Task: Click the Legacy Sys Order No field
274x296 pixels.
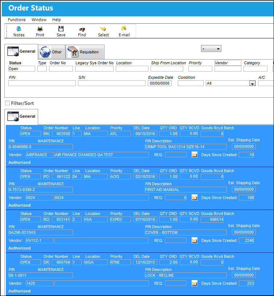Action: point(94,69)
